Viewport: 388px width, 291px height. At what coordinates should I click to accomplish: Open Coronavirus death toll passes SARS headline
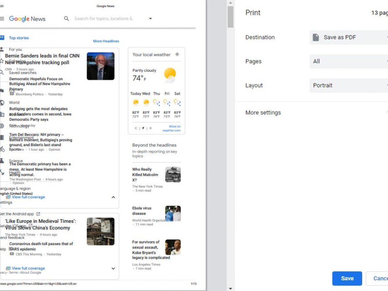point(41,246)
